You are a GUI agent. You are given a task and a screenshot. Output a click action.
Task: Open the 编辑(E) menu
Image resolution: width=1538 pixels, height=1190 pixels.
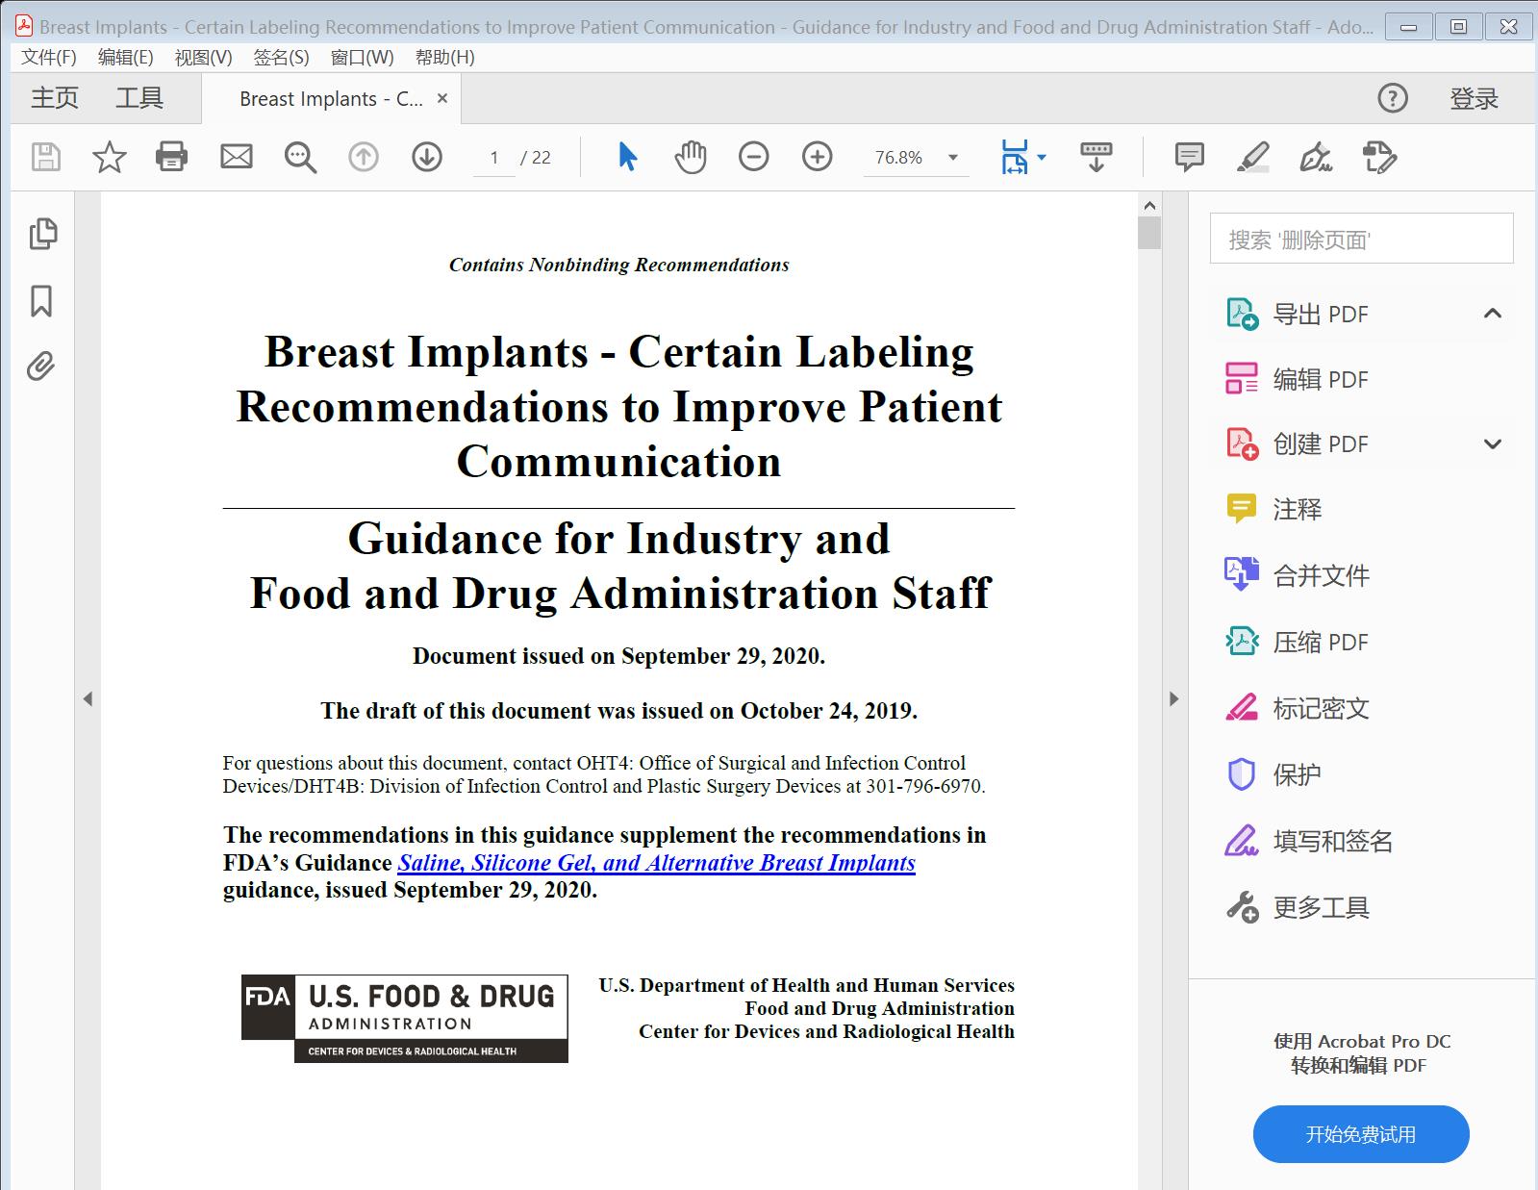(x=126, y=58)
